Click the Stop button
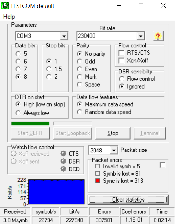 113,133
